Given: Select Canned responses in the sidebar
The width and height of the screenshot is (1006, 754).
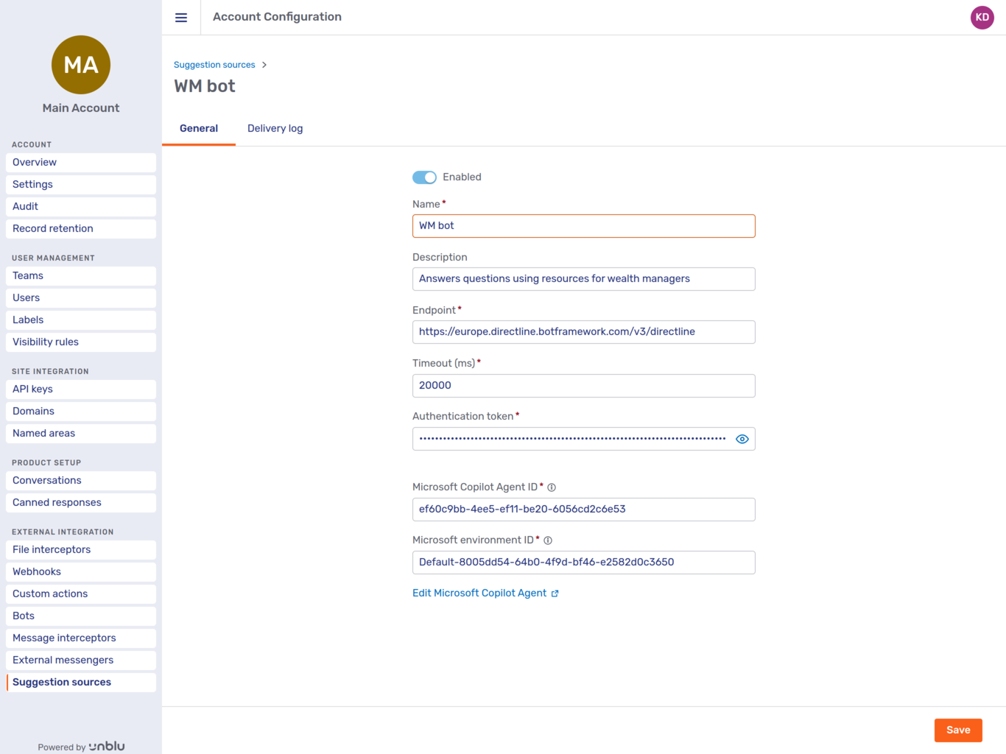Looking at the screenshot, I should [x=56, y=502].
